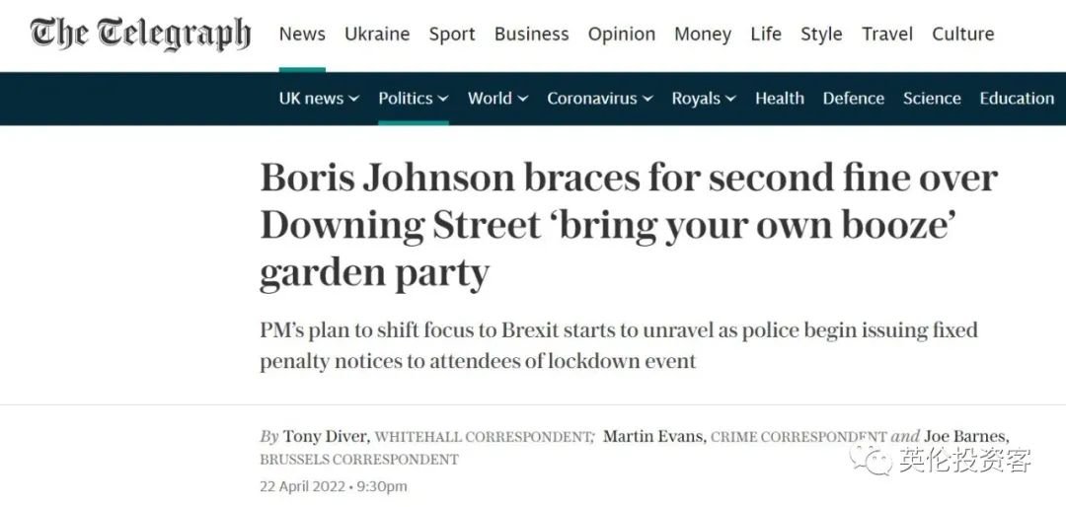Navigate to the Money section
Screen dimensions: 1066x507
click(703, 35)
